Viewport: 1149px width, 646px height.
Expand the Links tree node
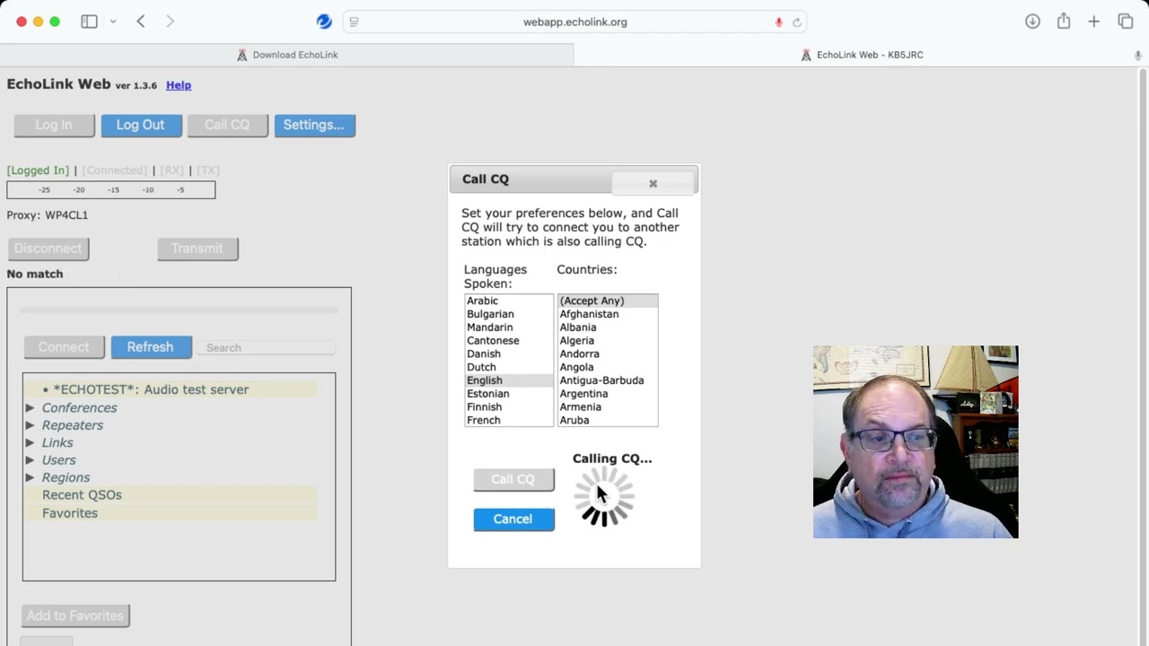coord(30,442)
